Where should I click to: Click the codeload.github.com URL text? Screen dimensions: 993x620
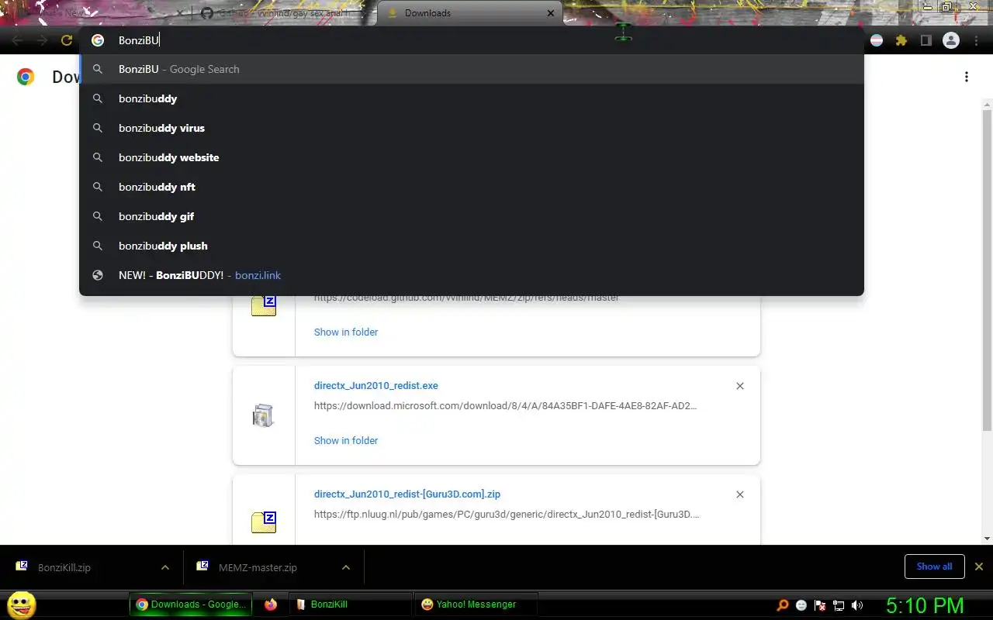point(466,298)
